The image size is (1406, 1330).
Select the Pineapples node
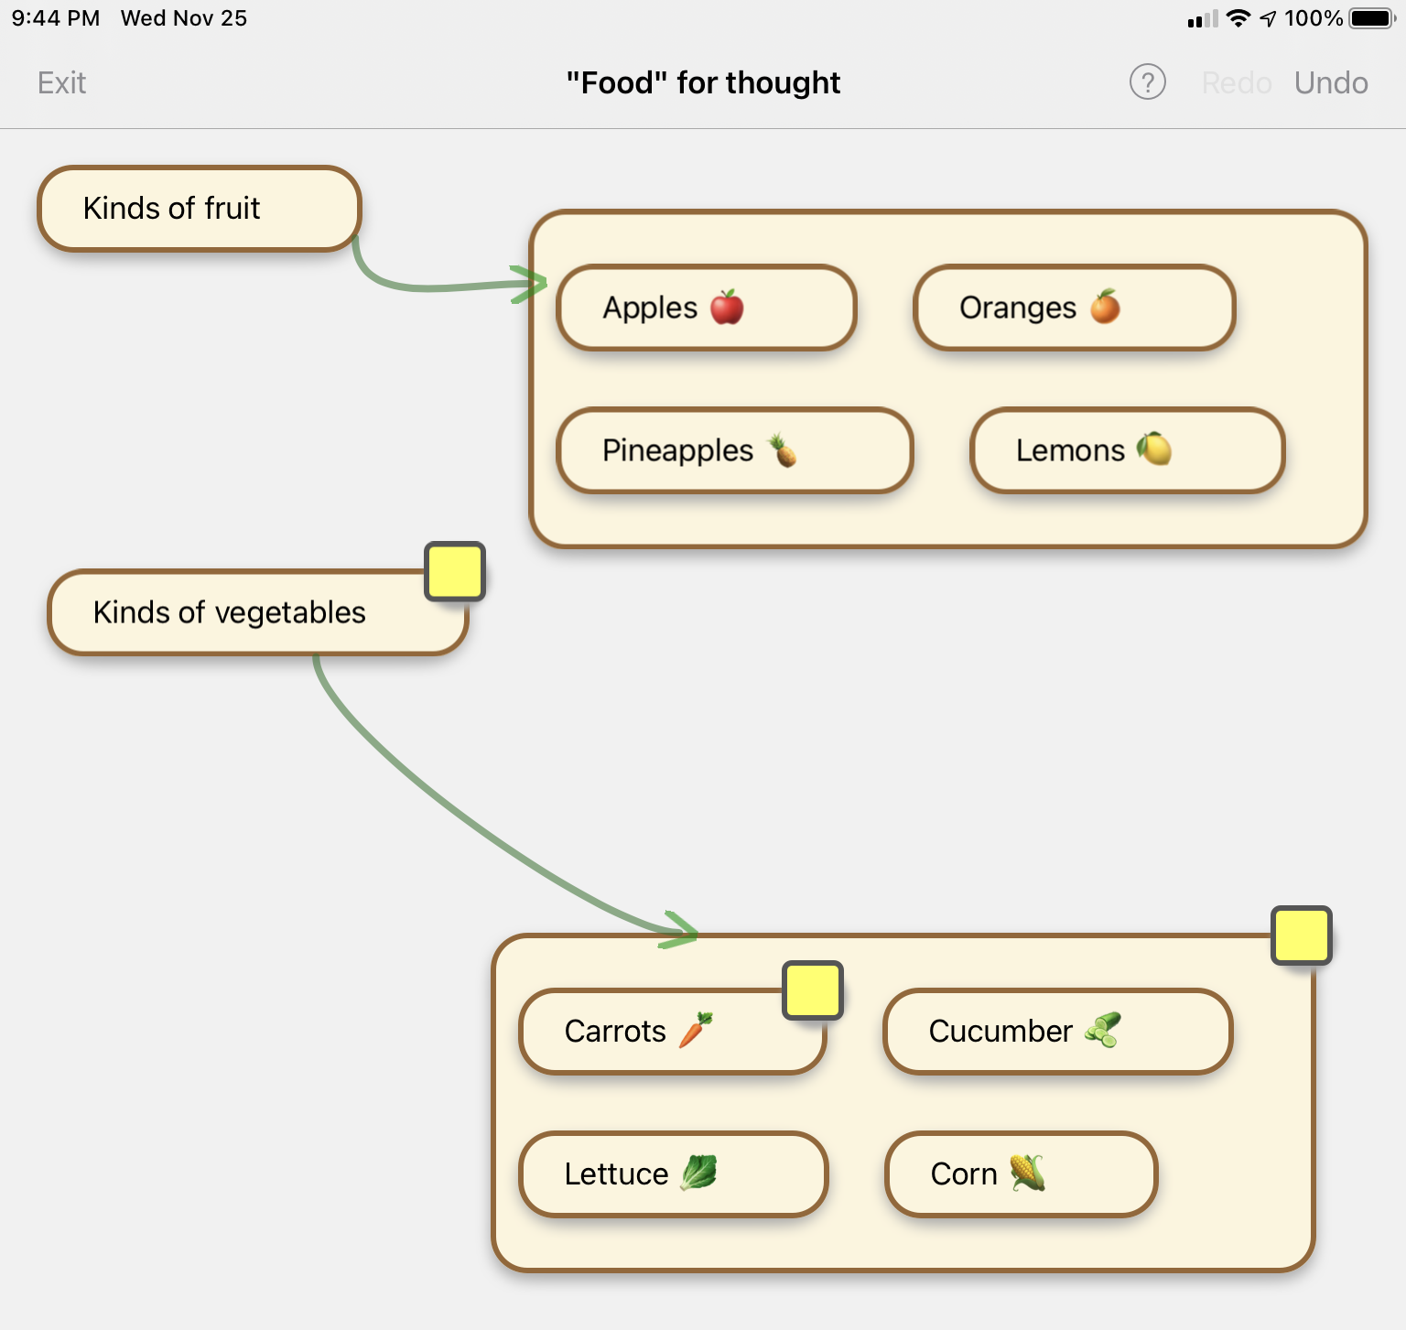click(734, 450)
